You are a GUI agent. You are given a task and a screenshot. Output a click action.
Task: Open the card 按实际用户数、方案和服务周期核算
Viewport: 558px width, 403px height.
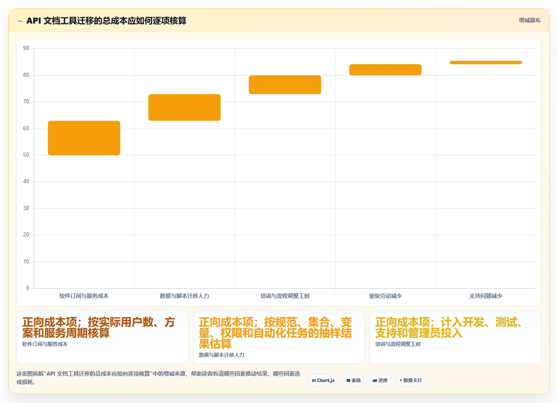click(103, 337)
